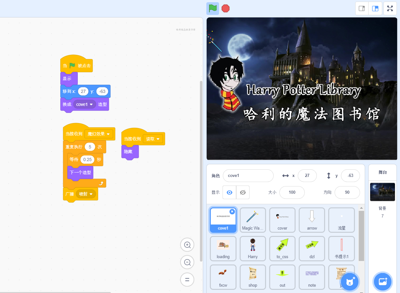Switch to large stage layout
The image size is (400, 293).
point(375,9)
